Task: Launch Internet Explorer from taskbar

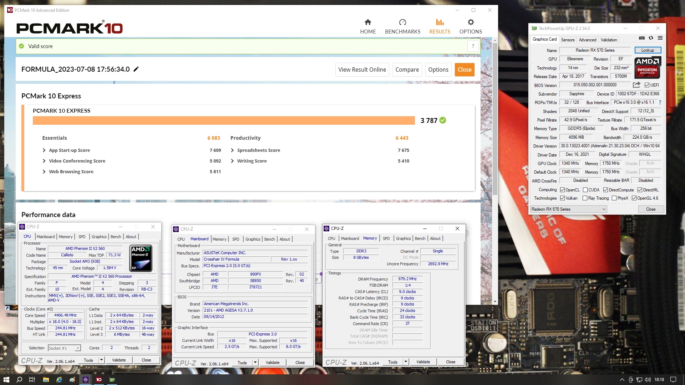Action: coord(59,380)
